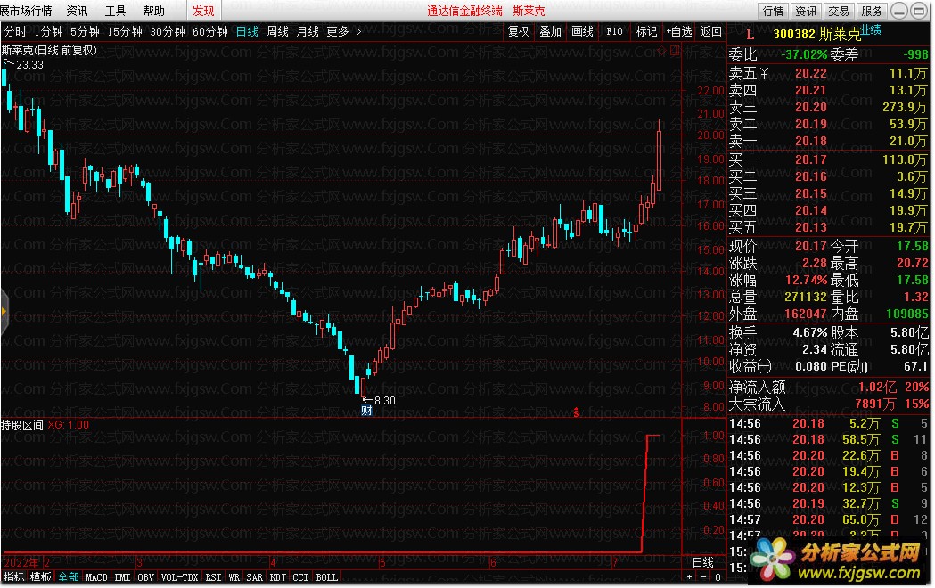The height and width of the screenshot is (588, 935).
Task: Click the 持股区间 indicator label
Action: [x=22, y=425]
